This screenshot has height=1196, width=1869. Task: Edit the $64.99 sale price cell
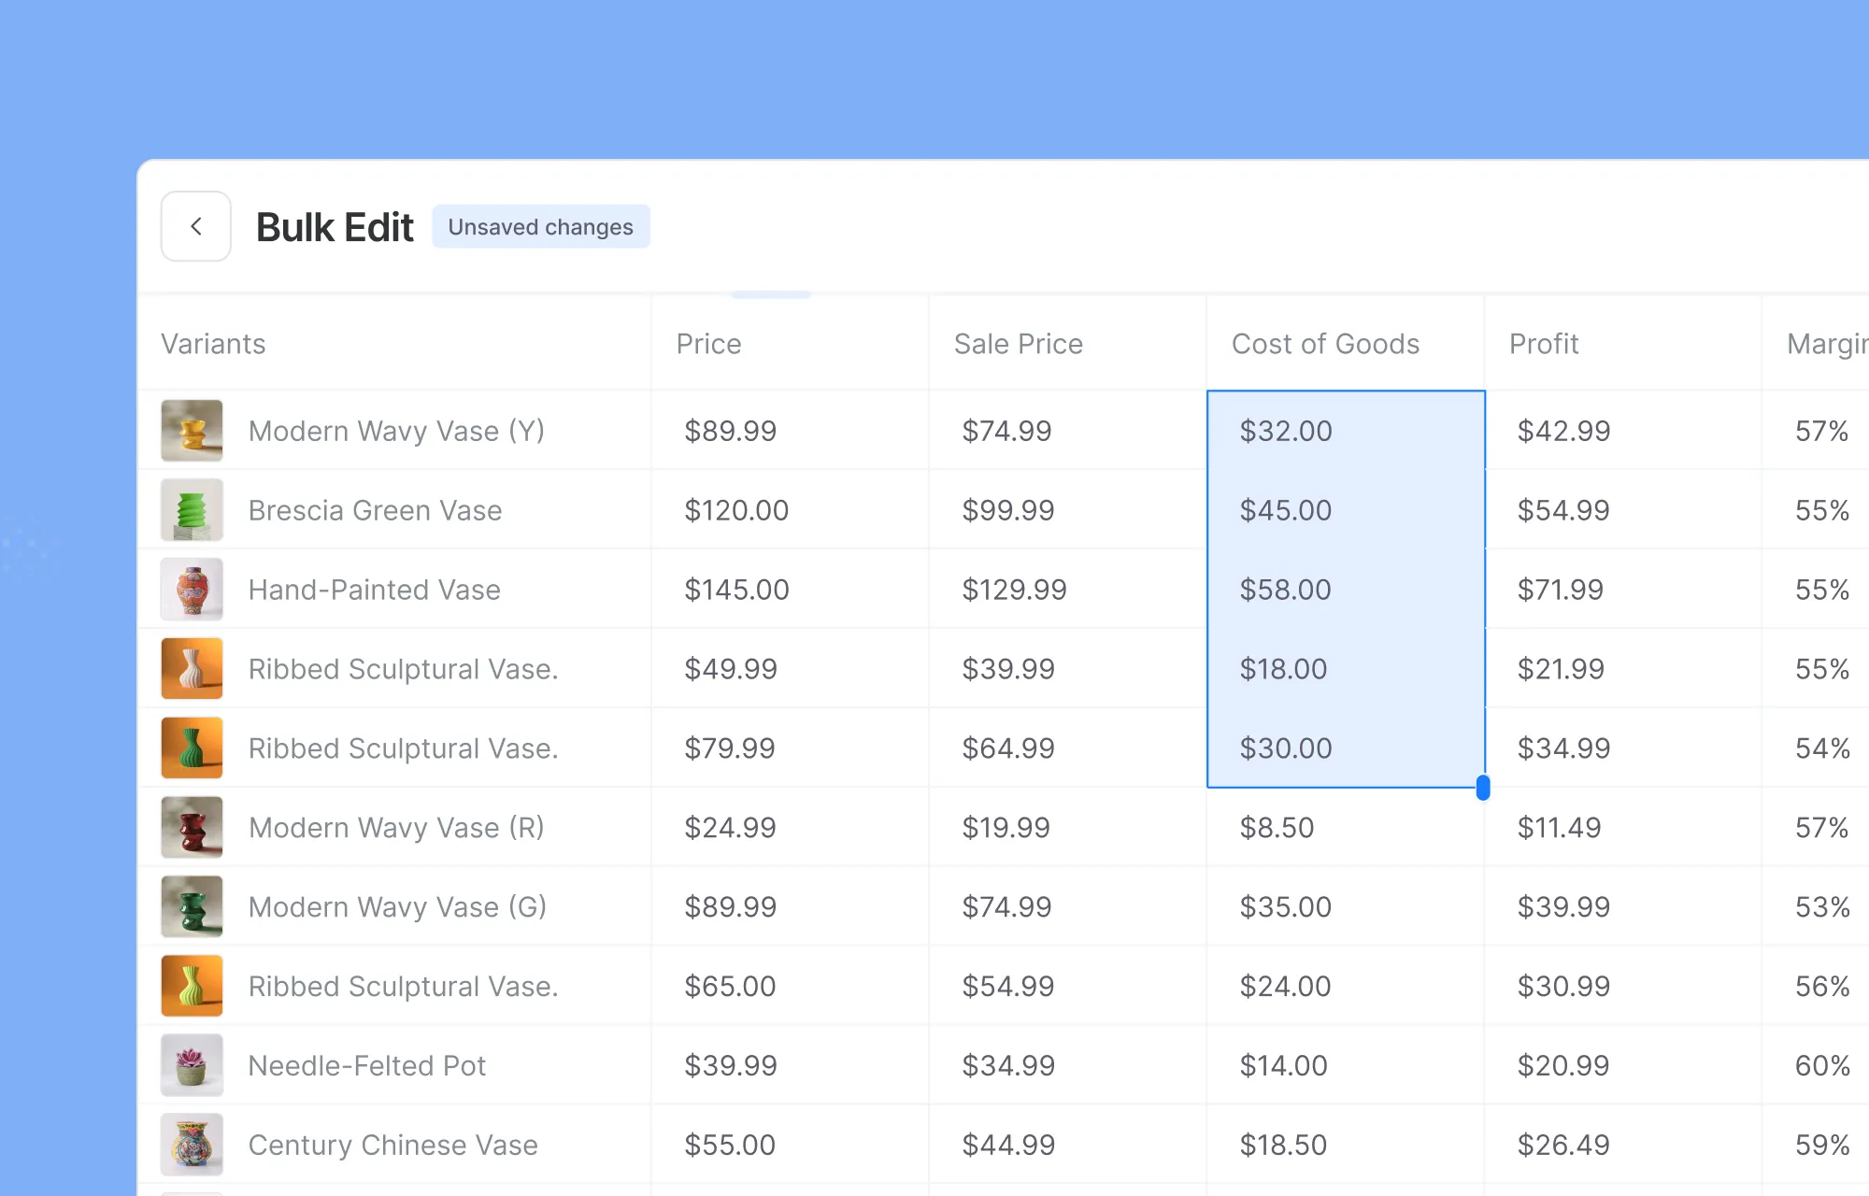(1068, 748)
